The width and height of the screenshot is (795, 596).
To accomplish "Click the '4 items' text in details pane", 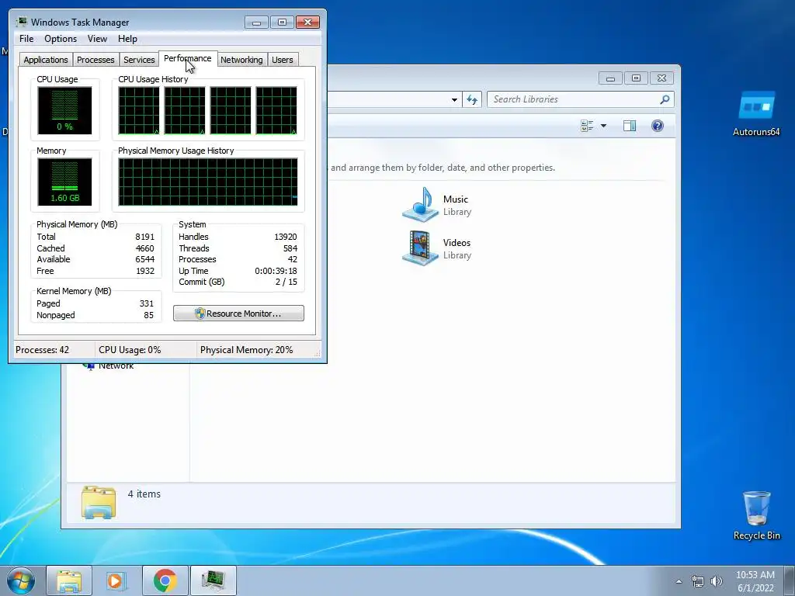I will point(144,494).
